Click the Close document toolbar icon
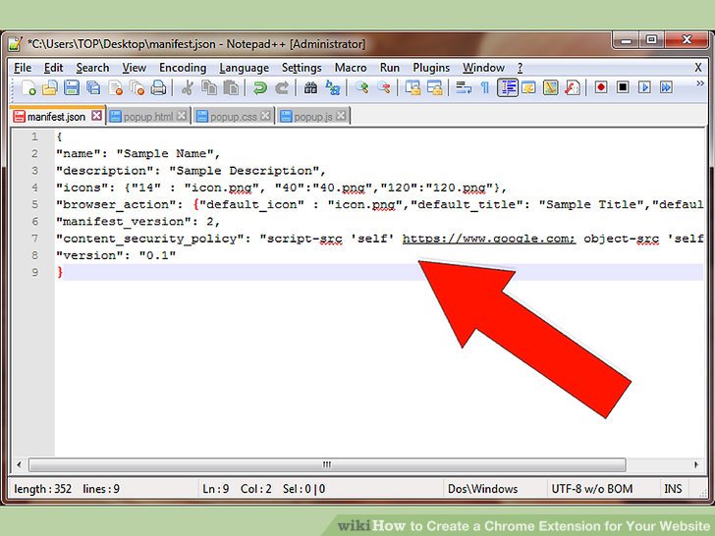 (116, 87)
